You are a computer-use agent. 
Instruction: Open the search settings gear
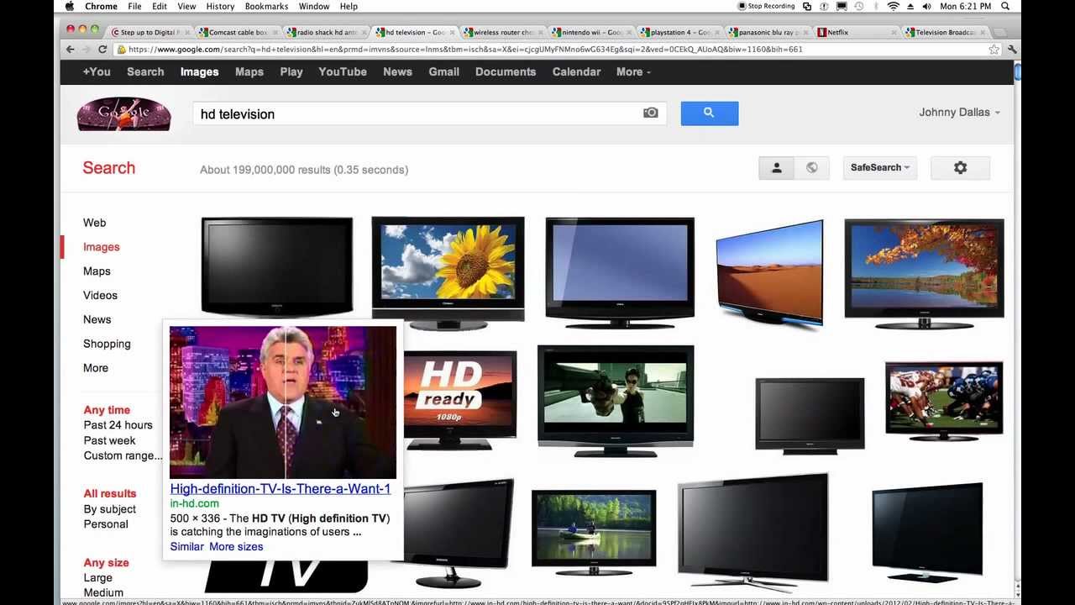point(960,168)
